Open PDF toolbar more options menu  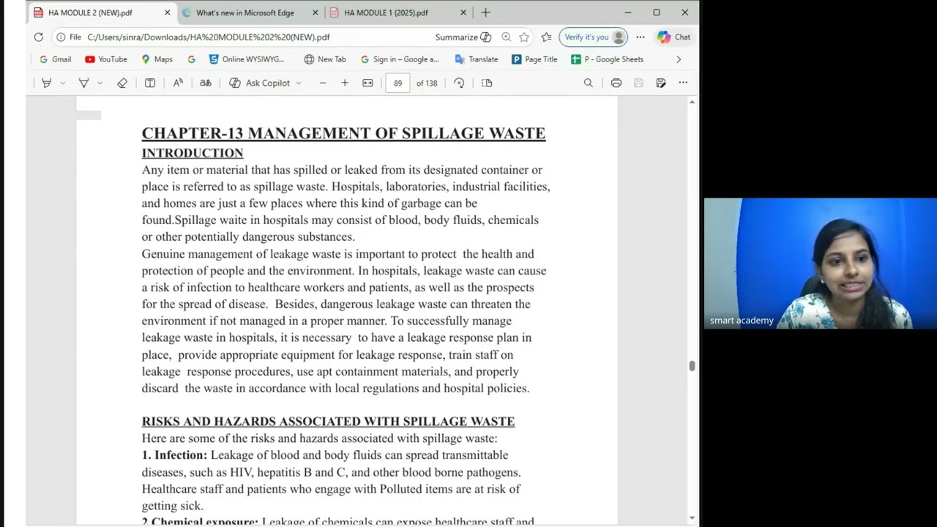tap(683, 83)
